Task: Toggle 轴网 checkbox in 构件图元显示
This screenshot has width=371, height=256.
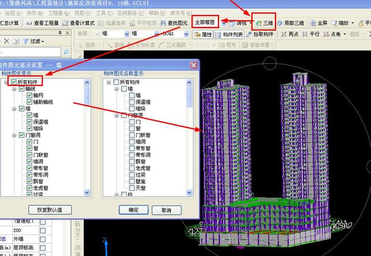Action: coord(29,95)
